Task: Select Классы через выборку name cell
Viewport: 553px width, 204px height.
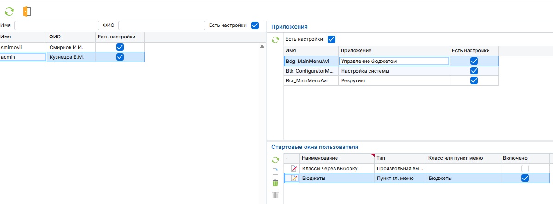Action: 337,168
